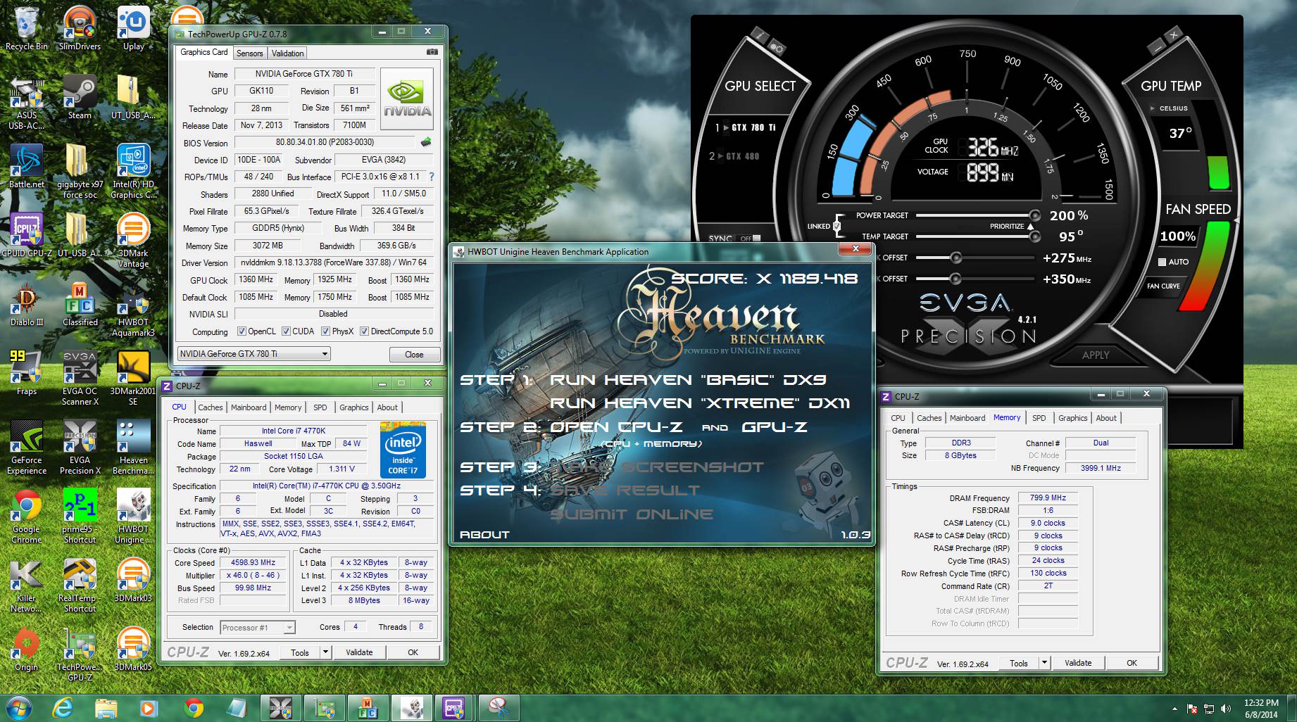Open Google Chrome desktop shortcut

point(27,517)
